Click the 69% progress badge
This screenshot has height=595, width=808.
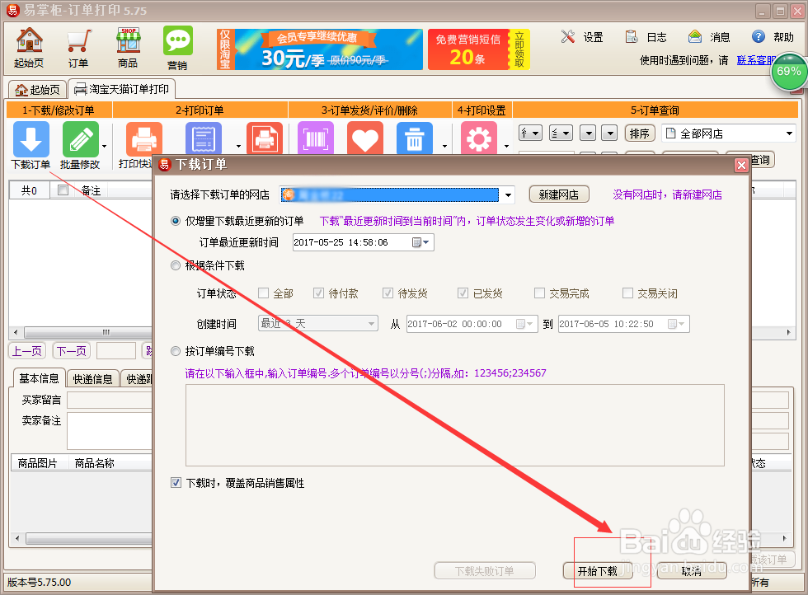[789, 73]
